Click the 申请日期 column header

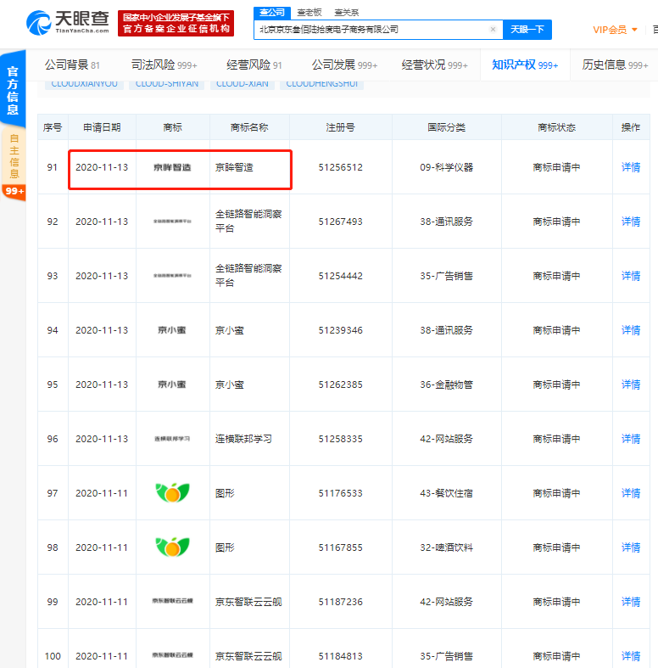click(x=102, y=127)
